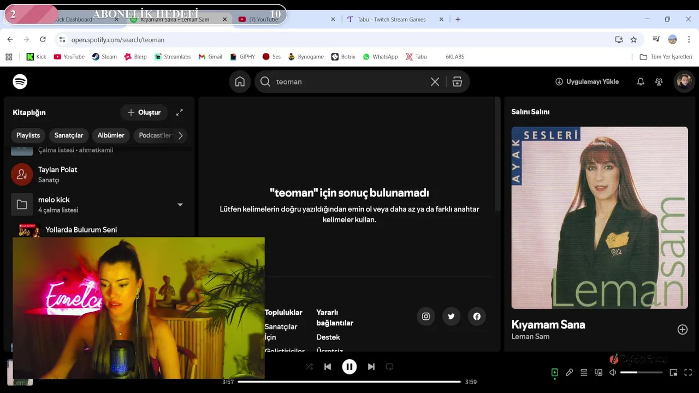
Task: Toggle repeat mode
Action: point(389,367)
